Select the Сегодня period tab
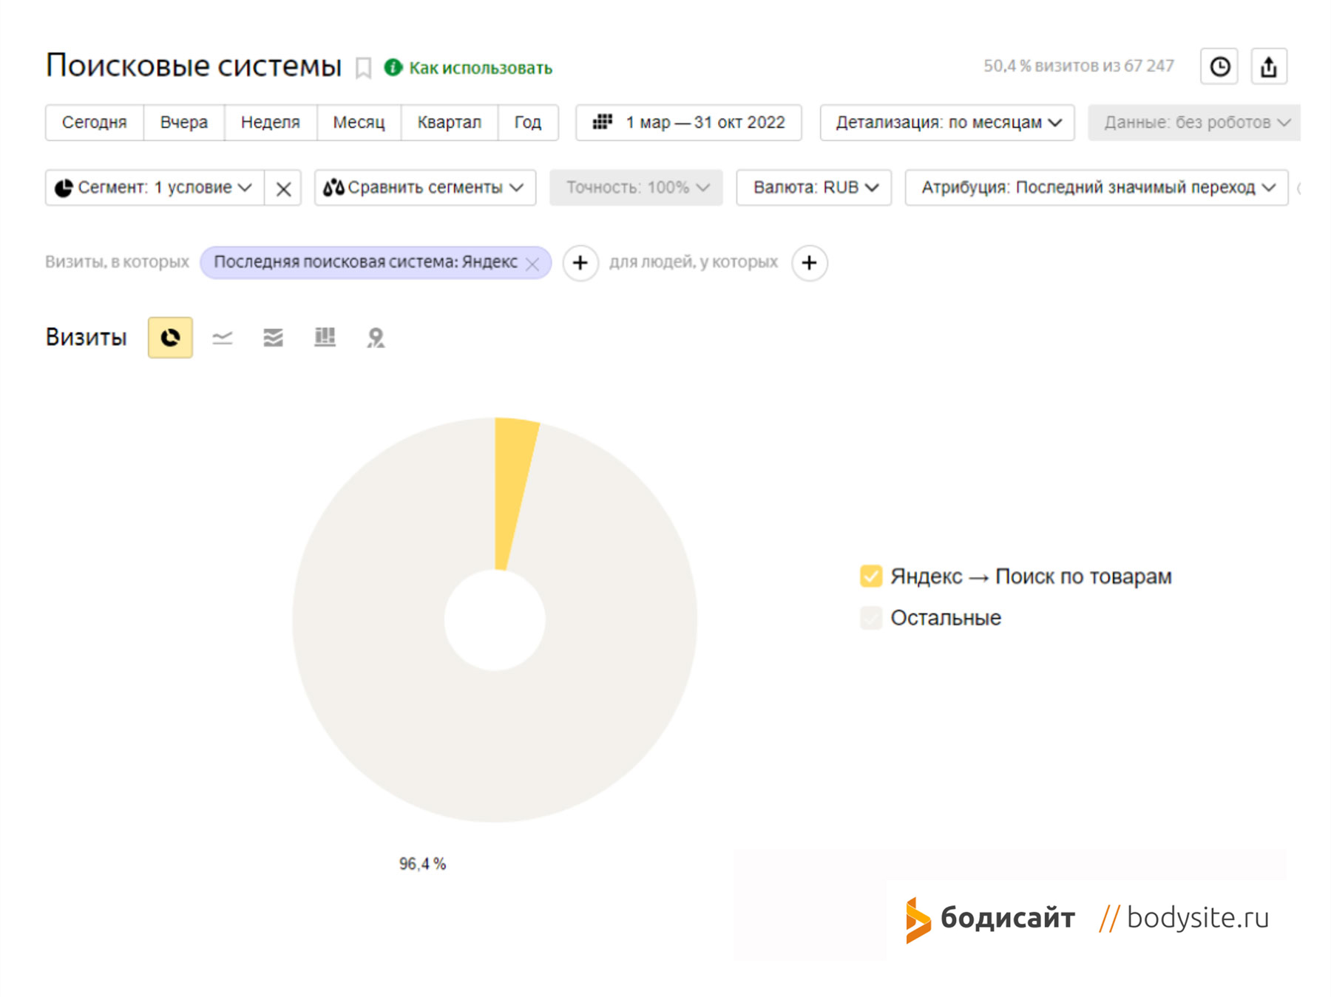The height and width of the screenshot is (997, 1331). tap(95, 122)
